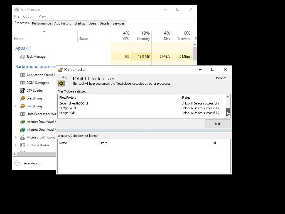Select SecurityHealthSSO.dll in the file list
Viewport: 285px width, 214px height.
point(74,103)
